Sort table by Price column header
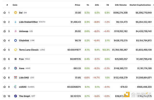 (x=78, y=5)
